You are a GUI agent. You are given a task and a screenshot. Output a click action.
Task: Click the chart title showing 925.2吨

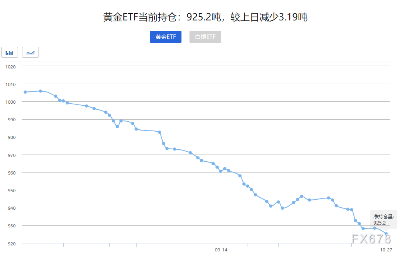click(x=205, y=17)
